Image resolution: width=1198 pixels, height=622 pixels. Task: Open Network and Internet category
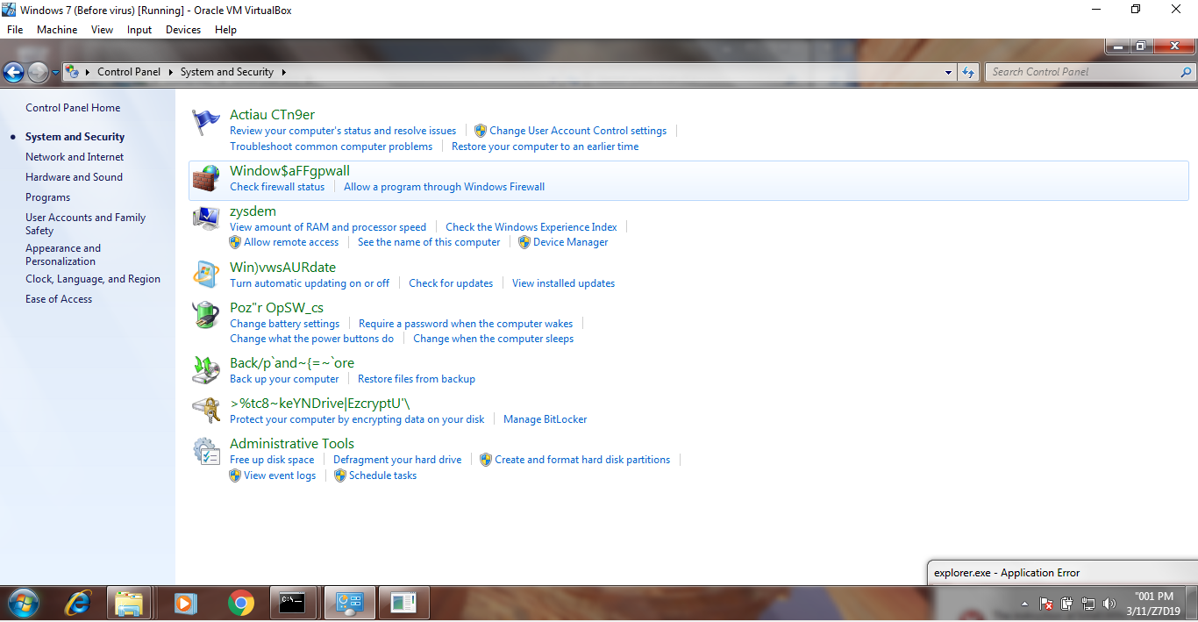pyautogui.click(x=75, y=157)
